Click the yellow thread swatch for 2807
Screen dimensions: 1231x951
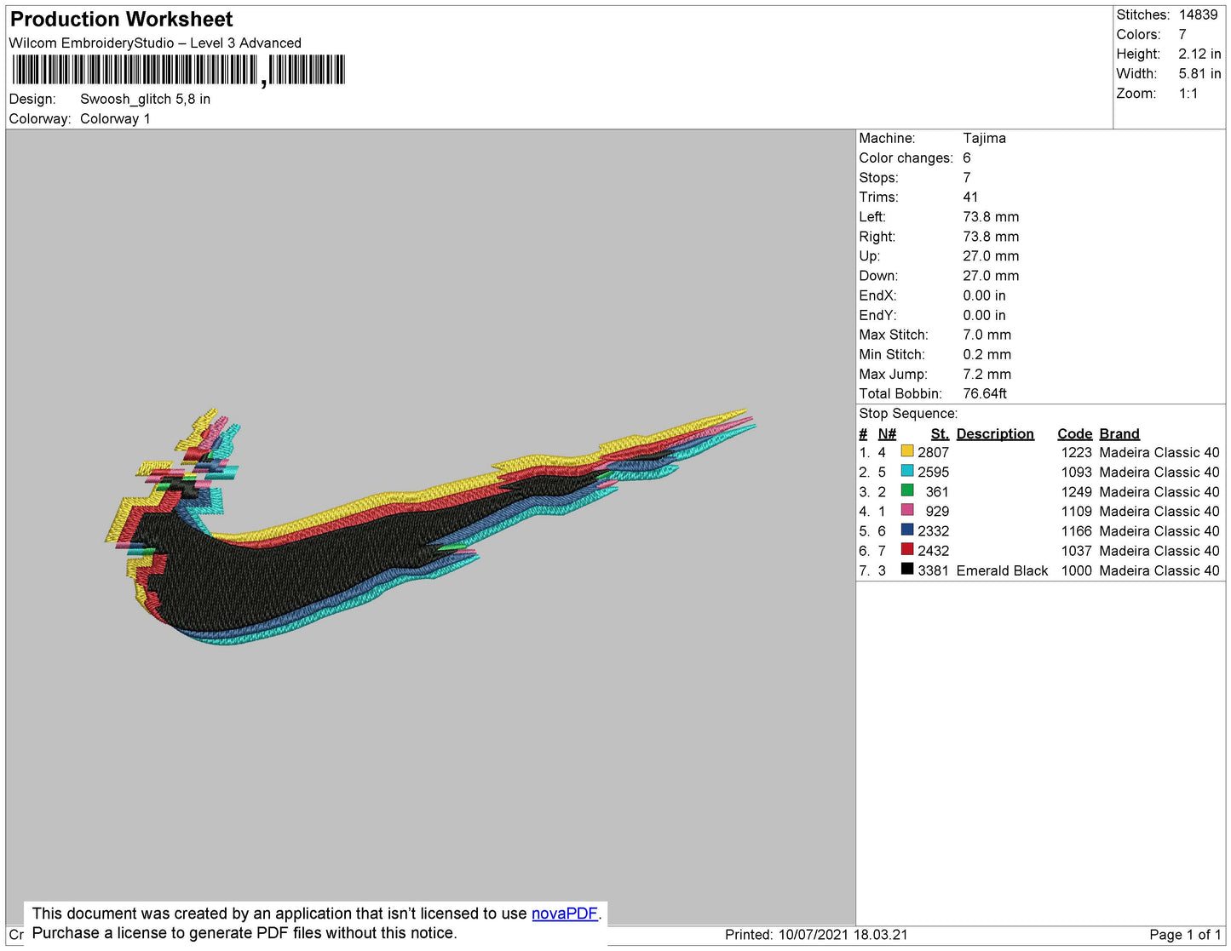tap(907, 452)
